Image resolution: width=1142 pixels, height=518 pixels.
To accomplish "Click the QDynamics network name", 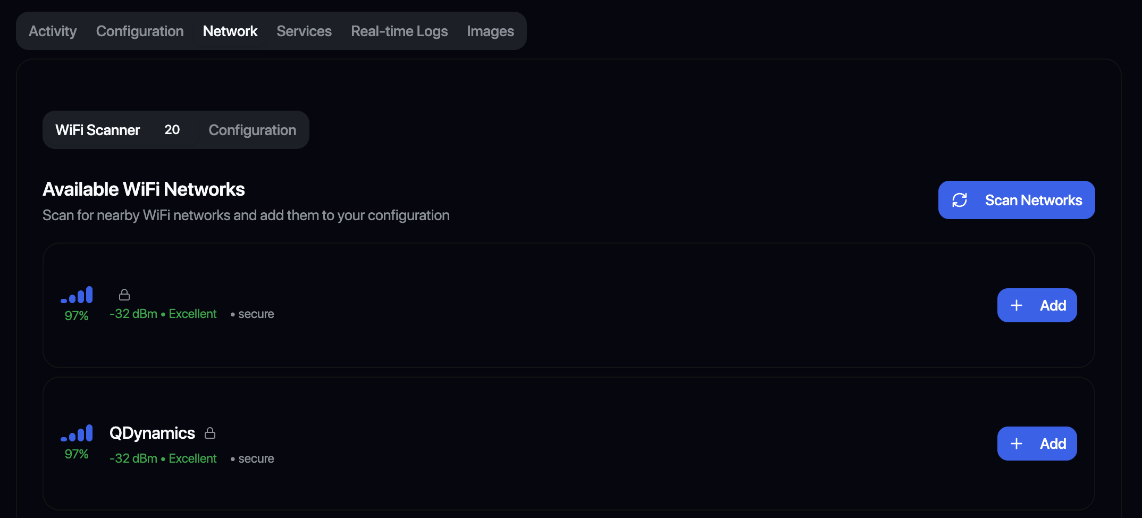I will (x=152, y=433).
